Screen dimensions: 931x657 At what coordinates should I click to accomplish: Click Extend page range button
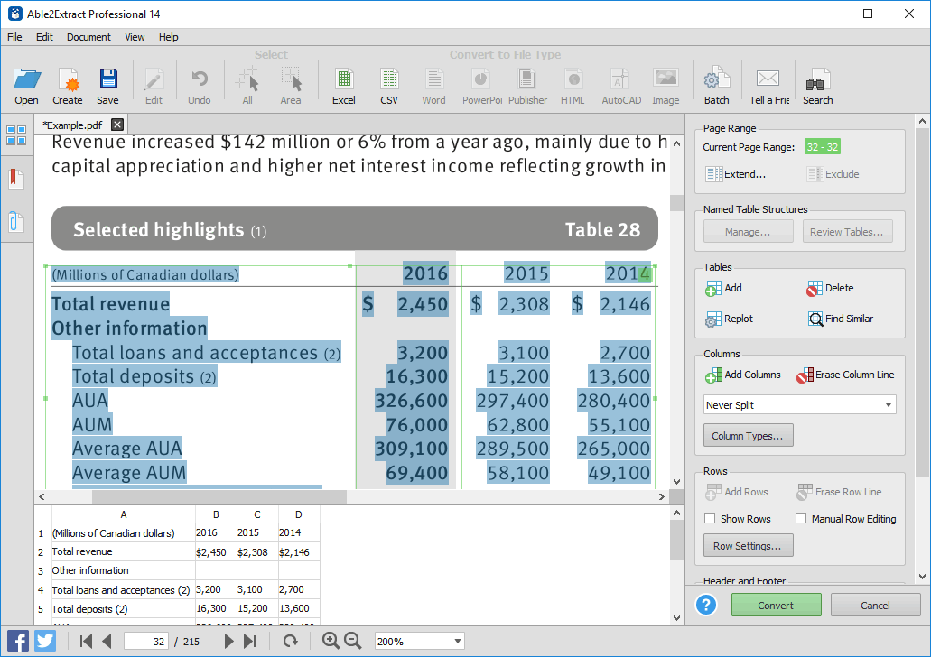736,174
